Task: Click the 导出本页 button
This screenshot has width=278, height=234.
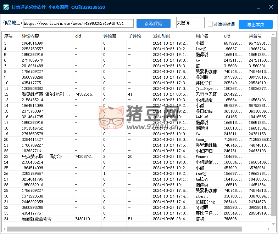Action: pyautogui.click(x=255, y=24)
